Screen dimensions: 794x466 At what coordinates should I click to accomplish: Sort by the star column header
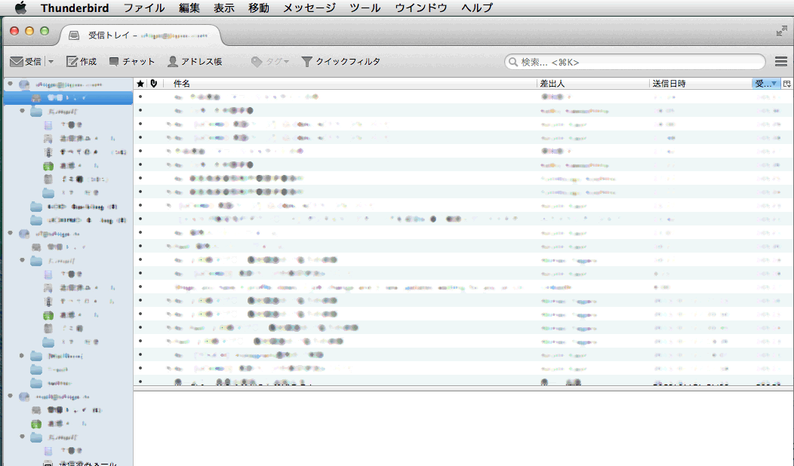coord(140,84)
